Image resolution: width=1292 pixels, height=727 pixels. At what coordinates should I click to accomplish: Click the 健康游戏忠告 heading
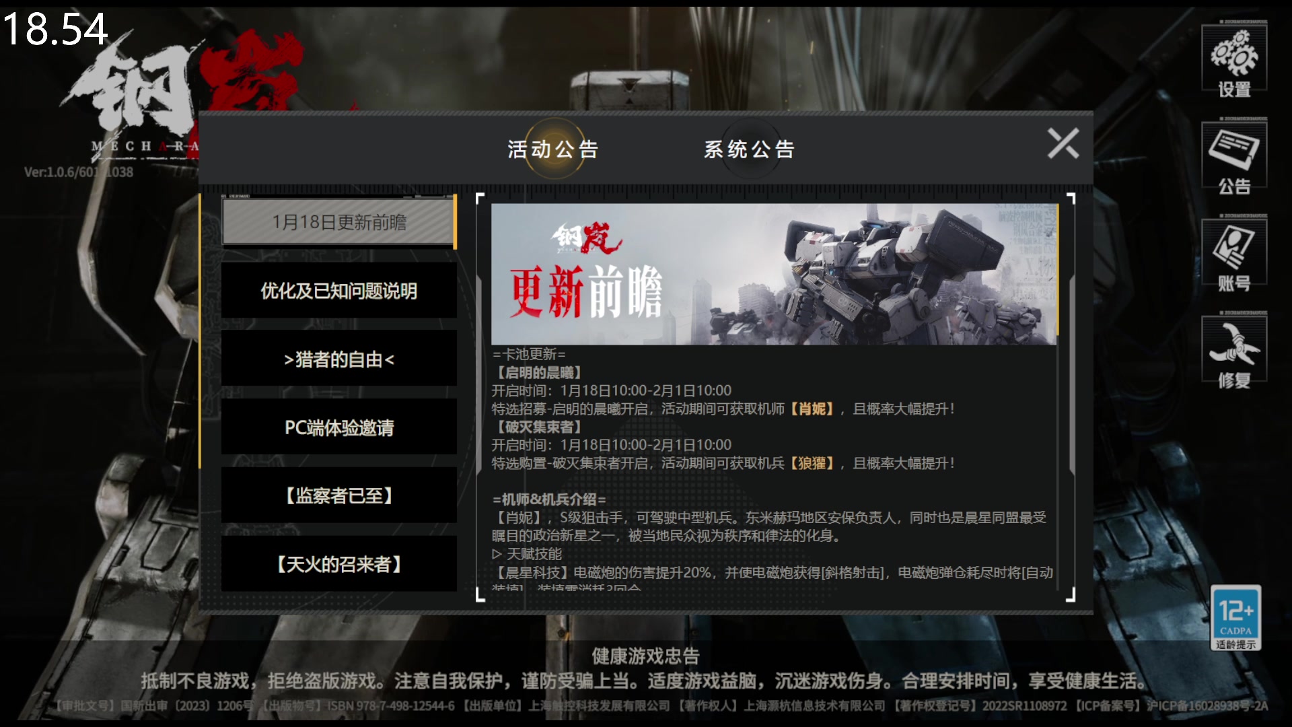646,656
